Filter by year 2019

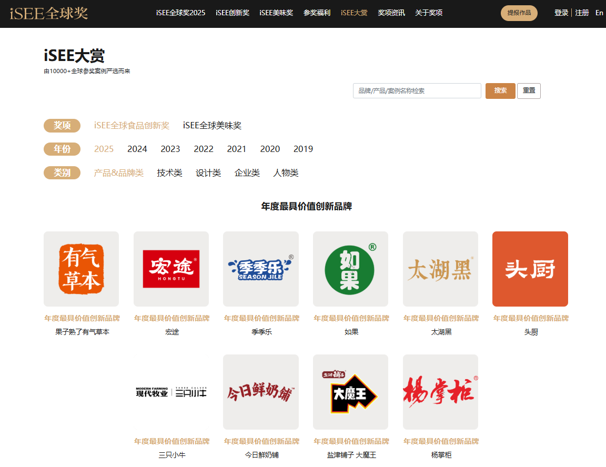tap(304, 149)
